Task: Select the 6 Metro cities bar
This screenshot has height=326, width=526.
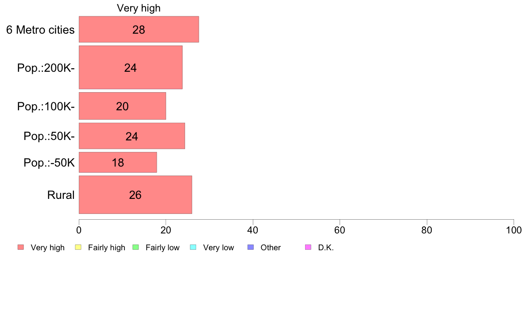Action: pos(139,29)
